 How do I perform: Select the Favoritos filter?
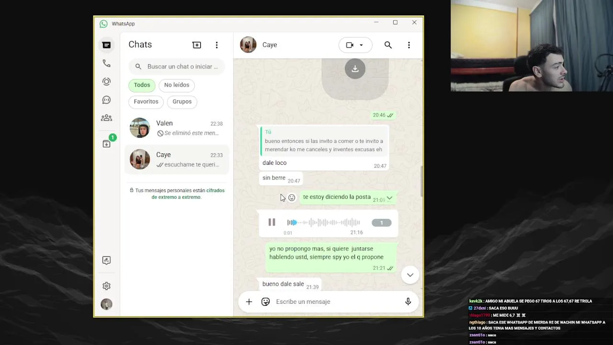[x=146, y=102]
